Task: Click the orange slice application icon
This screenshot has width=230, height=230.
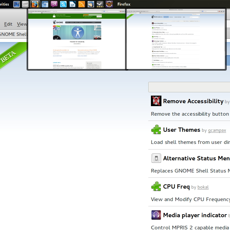Action: tap(82, 4)
